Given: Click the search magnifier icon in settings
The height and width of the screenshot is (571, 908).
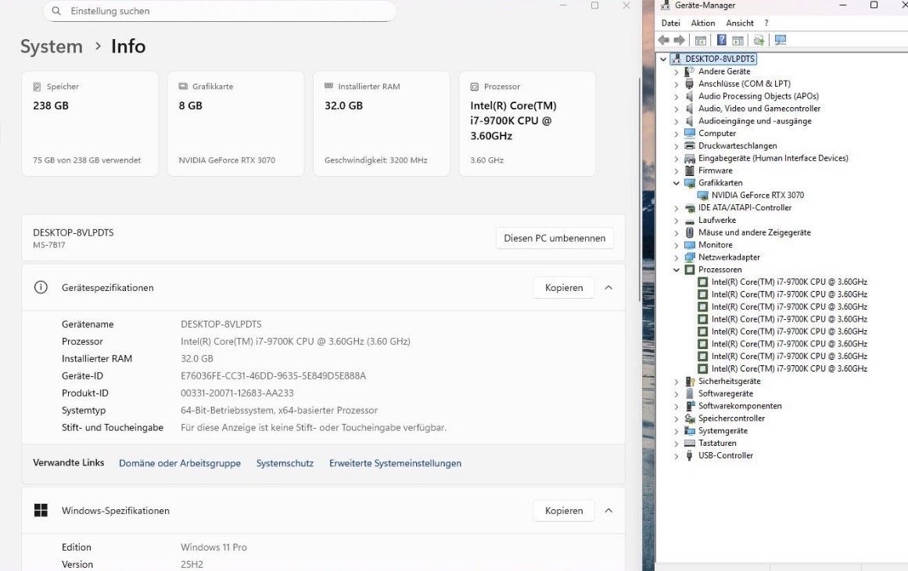Looking at the screenshot, I should 56,11.
